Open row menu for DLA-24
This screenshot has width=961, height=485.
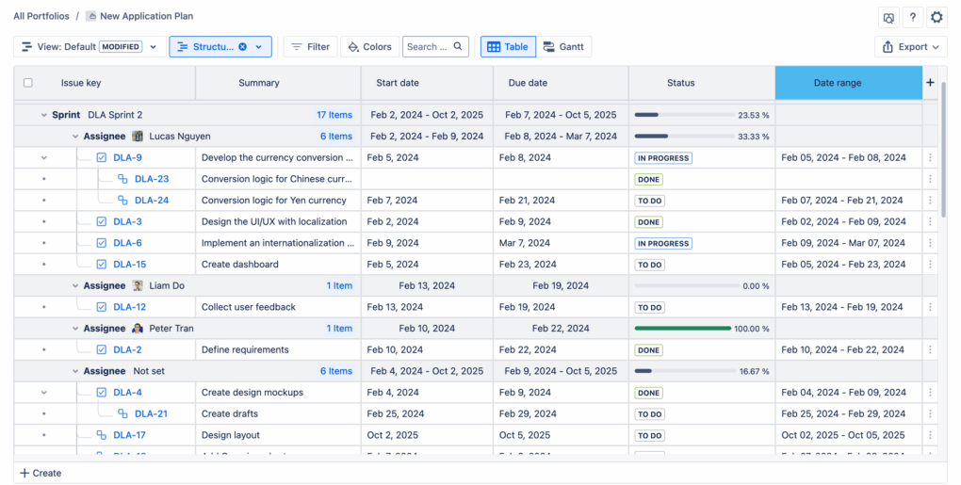click(x=930, y=201)
